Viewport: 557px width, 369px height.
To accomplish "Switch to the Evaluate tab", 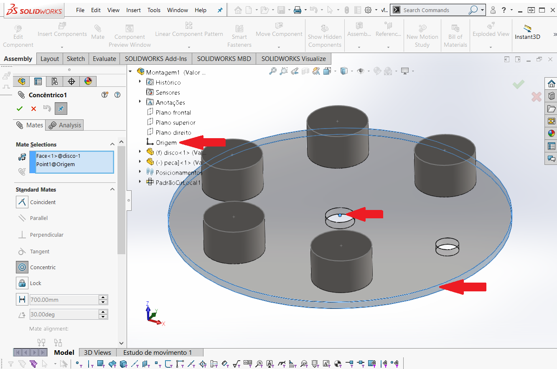I will 104,59.
